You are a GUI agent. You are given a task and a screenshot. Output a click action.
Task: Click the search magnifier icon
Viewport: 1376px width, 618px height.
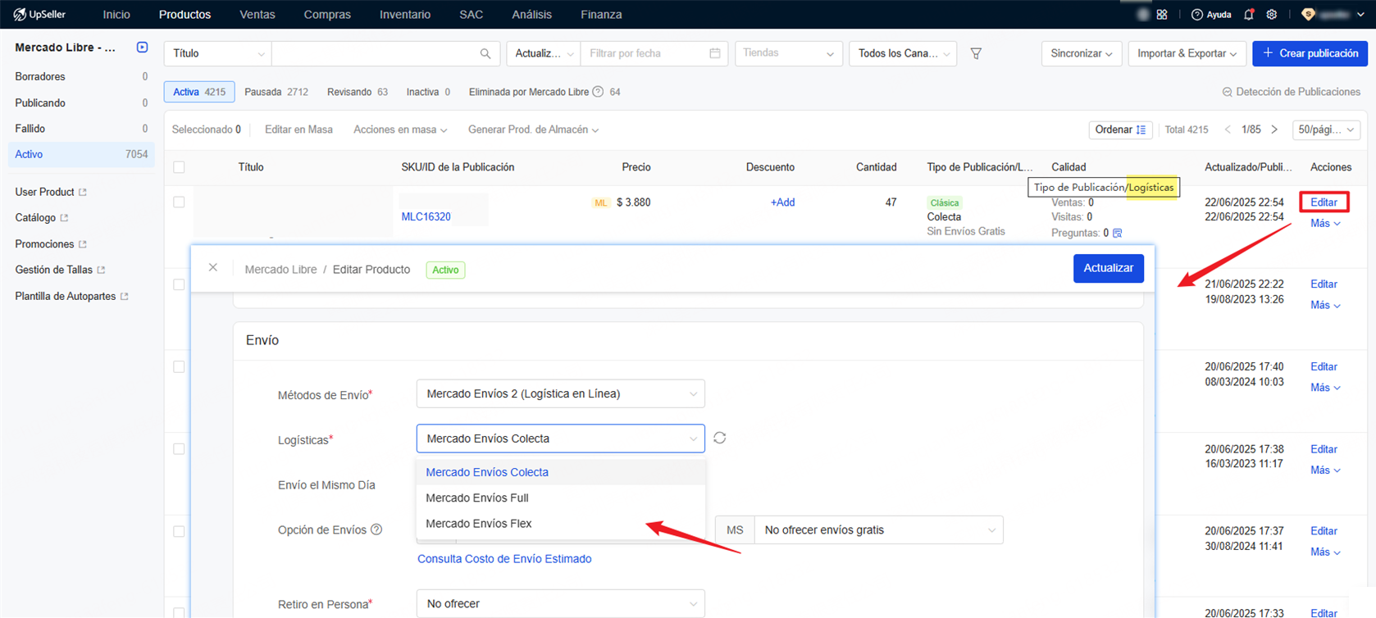(x=485, y=53)
